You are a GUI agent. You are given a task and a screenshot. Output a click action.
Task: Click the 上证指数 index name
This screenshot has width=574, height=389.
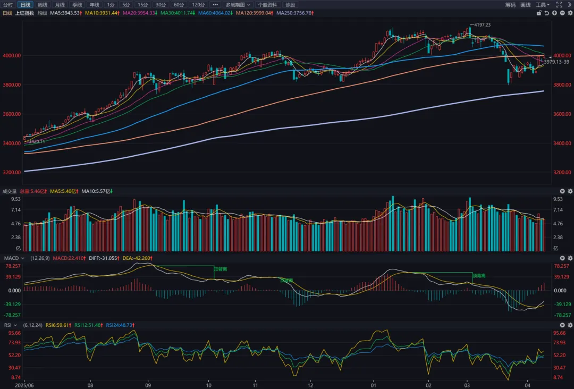click(x=24, y=13)
